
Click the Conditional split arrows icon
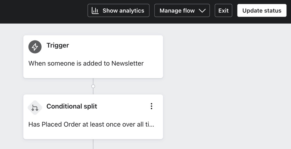35,108
